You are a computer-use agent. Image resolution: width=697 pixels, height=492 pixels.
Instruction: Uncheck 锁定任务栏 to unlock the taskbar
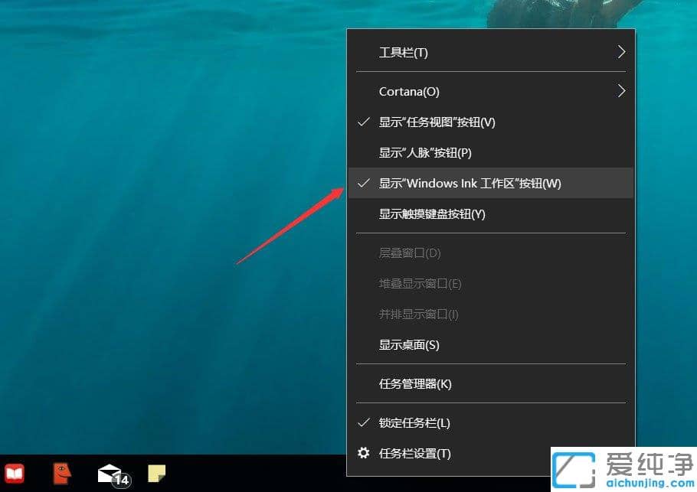(x=422, y=422)
